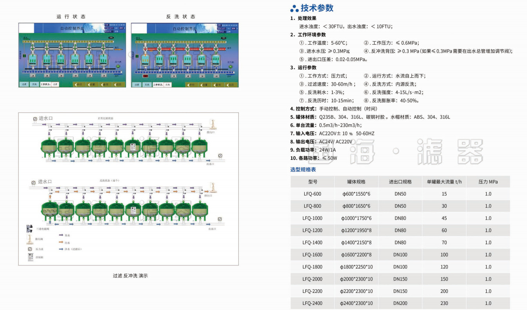Click the backwashing first tank in 反洗状态 diagram
Screen dimensions: 527x310
click(x=50, y=210)
